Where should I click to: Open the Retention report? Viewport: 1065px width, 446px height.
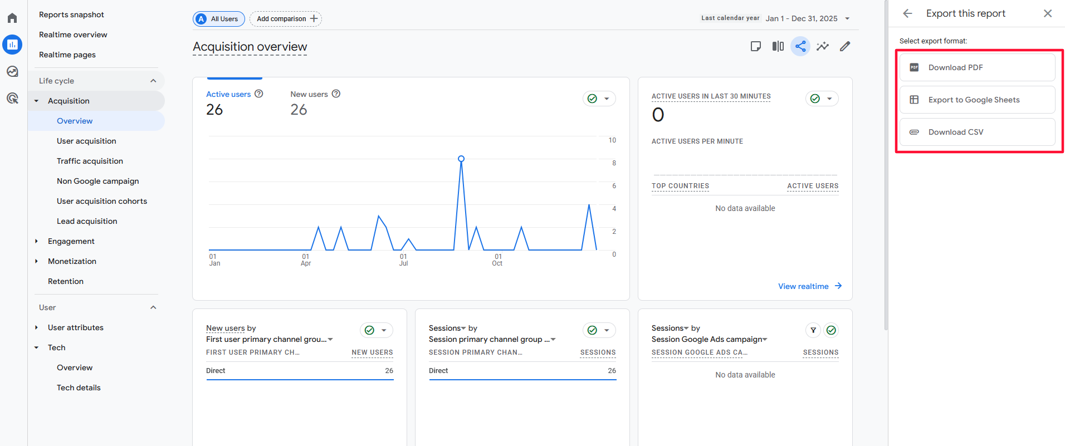(66, 281)
